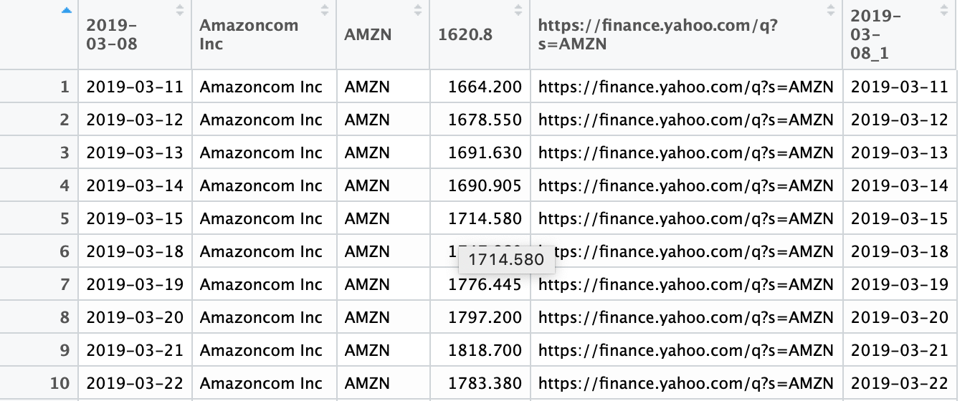The image size is (975, 401).
Task: Sort the 1620.8 price column via arrows
Action: (x=518, y=11)
